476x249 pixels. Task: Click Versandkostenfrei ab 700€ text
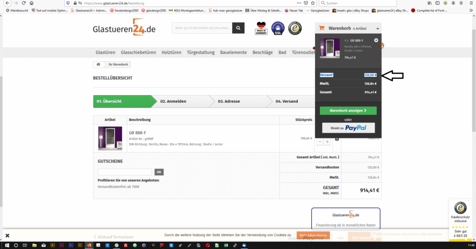(119, 187)
